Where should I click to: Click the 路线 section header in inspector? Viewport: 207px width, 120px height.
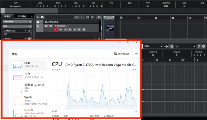[17, 26]
